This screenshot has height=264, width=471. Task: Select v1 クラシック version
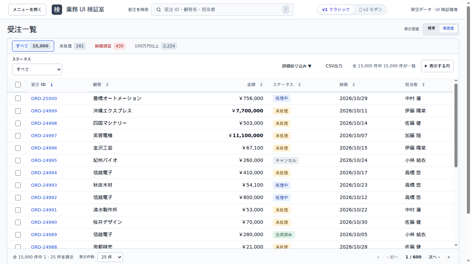(x=336, y=10)
